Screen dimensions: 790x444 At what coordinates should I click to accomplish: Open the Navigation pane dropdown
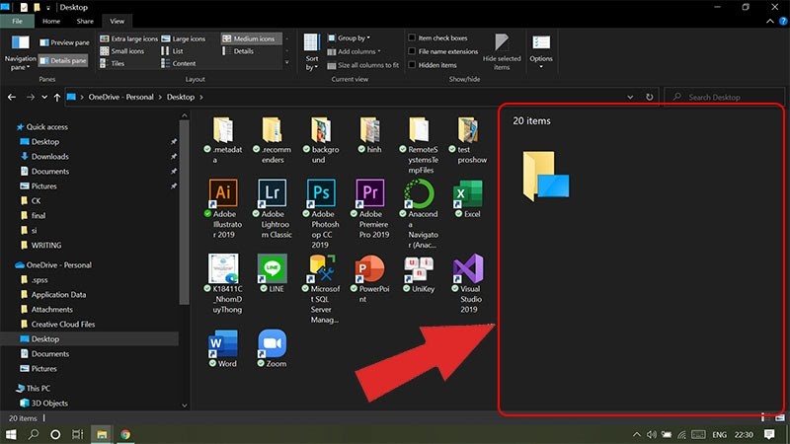(20, 53)
